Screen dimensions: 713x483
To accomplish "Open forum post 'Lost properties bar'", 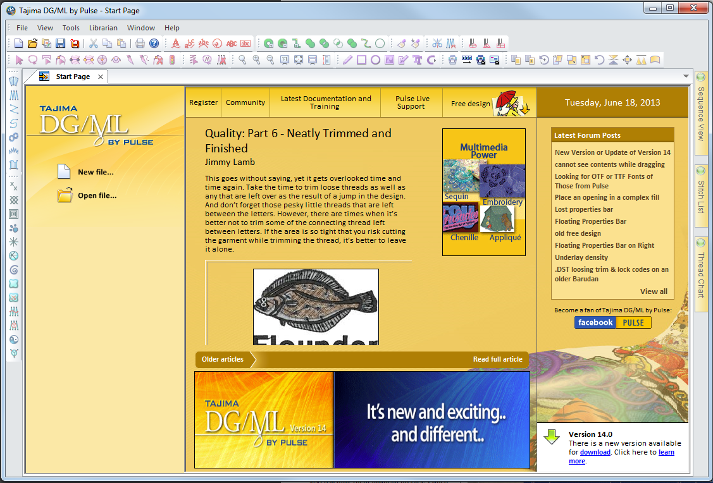I will click(x=584, y=209).
